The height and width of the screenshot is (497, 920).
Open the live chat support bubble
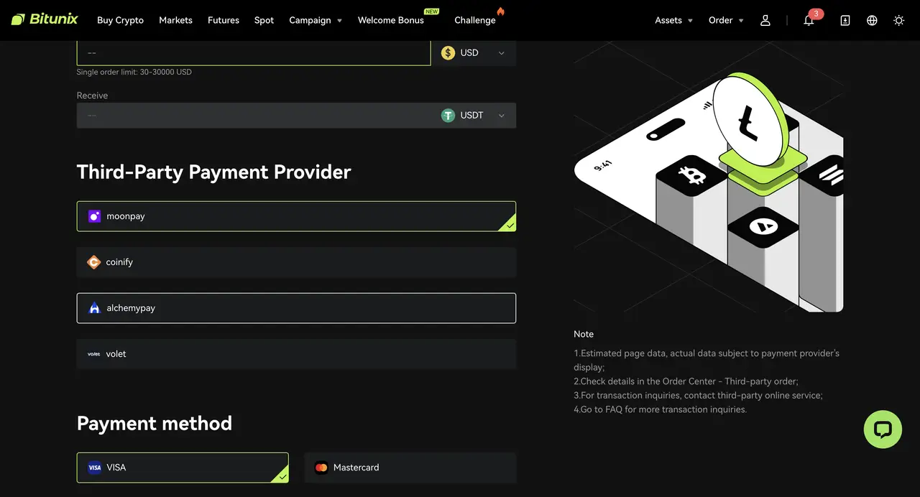pos(883,429)
